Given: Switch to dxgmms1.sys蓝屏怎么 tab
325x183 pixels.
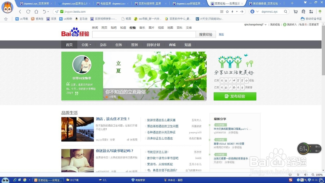Looking at the screenshot, I should (x=75, y=4).
